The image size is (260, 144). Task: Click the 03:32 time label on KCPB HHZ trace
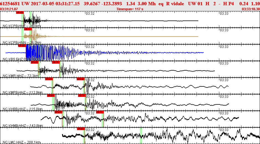tap(90, 14)
